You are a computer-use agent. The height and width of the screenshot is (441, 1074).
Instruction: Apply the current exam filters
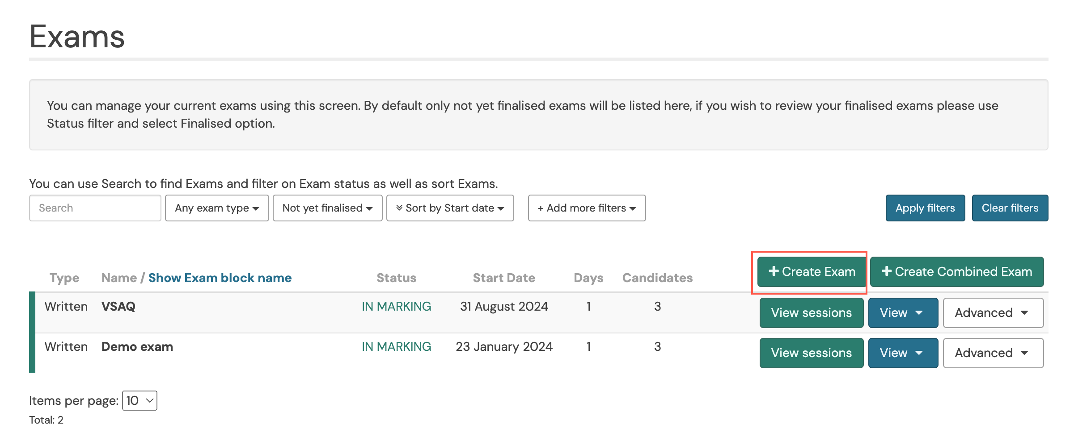pyautogui.click(x=925, y=208)
